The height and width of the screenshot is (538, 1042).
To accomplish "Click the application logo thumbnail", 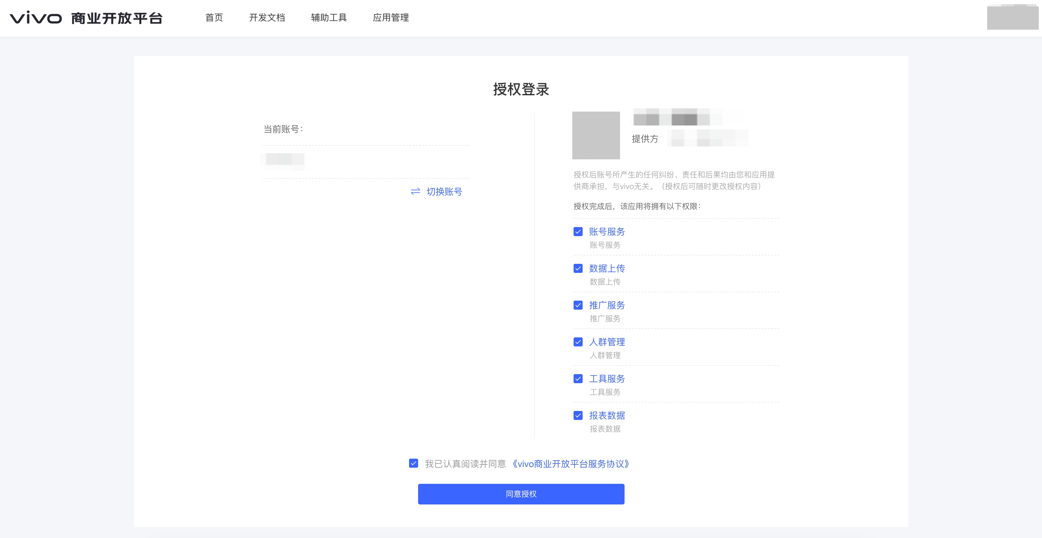I will click(596, 135).
